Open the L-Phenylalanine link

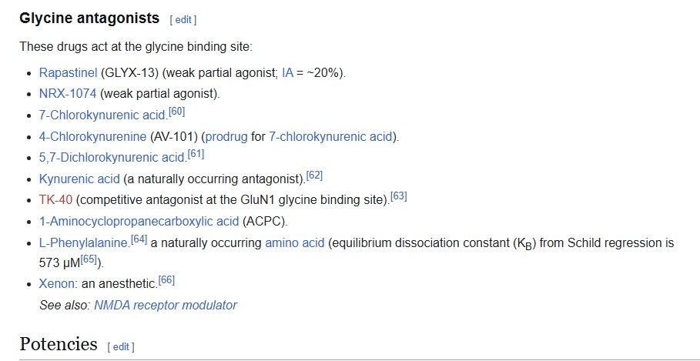[83, 243]
